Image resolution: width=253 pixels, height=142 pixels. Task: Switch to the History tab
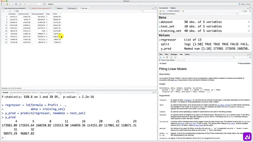[x=173, y=8]
